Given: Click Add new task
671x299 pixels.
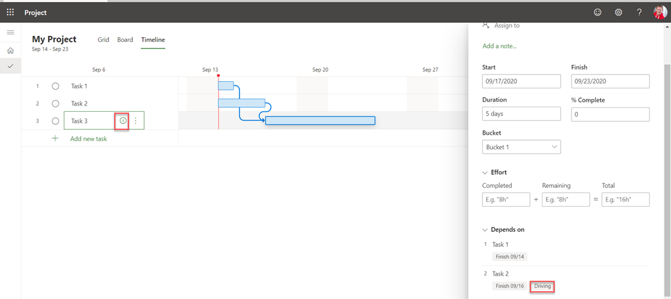Looking at the screenshot, I should (88, 139).
